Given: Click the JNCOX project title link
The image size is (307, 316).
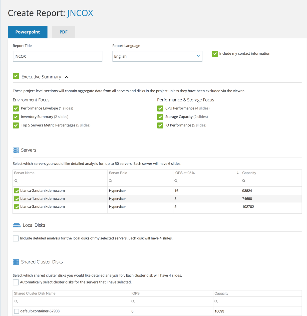Looking at the screenshot, I should pos(80,13).
